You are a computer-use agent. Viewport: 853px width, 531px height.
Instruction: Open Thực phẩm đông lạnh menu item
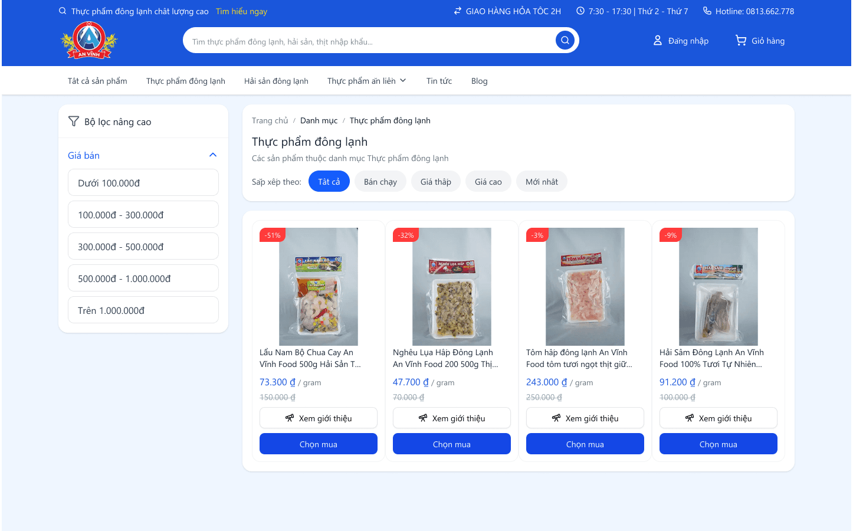click(x=186, y=81)
